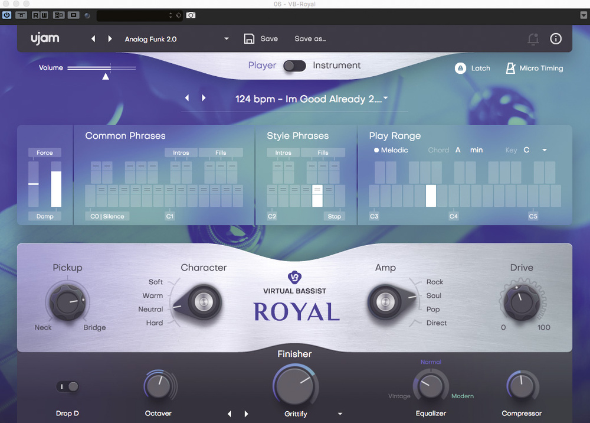Viewport: 590px width, 423px height.
Task: Click the highlighted white Play Range key
Action: pyautogui.click(x=431, y=196)
